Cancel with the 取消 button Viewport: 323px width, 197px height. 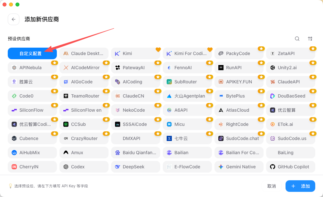272,186
